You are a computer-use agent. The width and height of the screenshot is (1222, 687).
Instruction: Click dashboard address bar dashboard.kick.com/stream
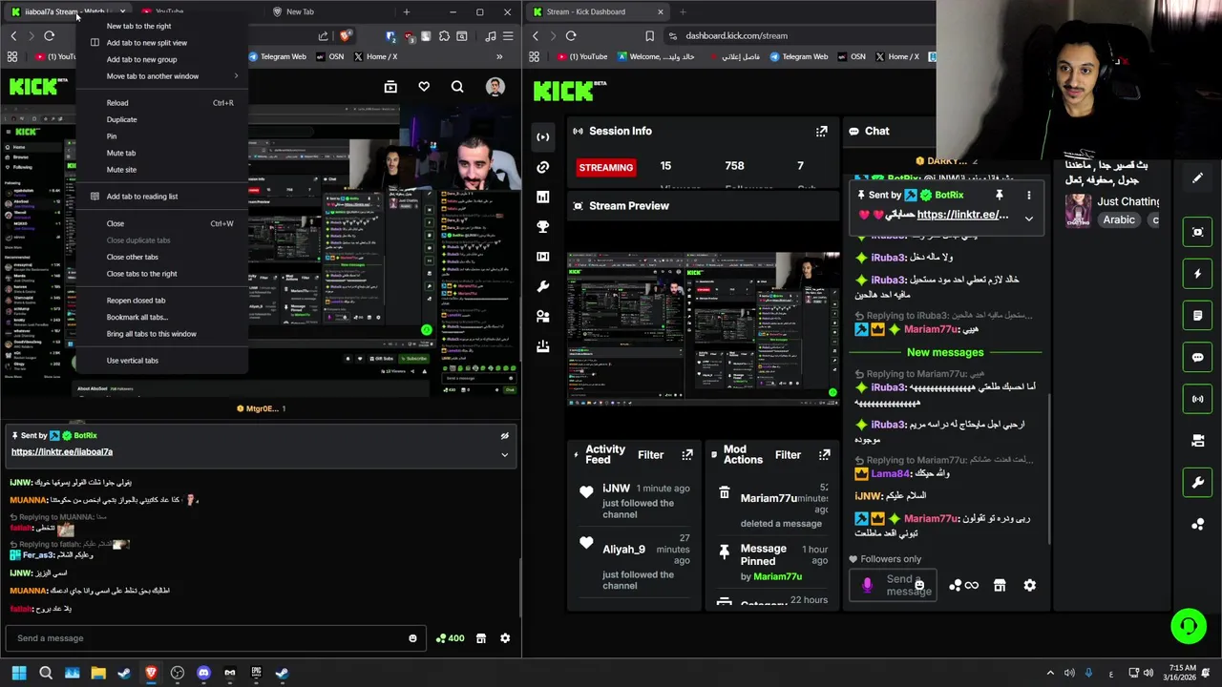[737, 36]
